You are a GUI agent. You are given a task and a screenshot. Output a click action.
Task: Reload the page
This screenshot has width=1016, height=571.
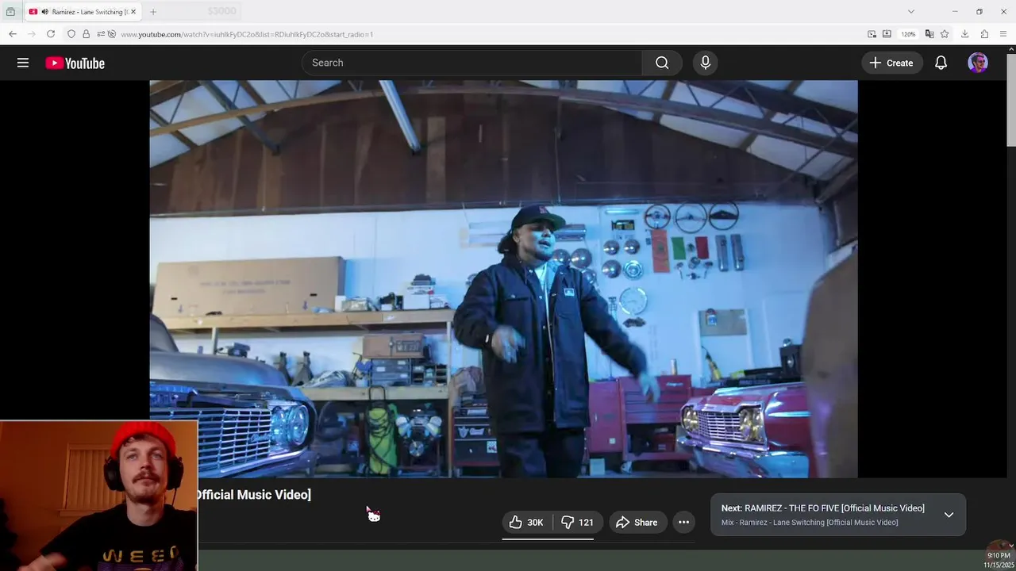tap(51, 34)
